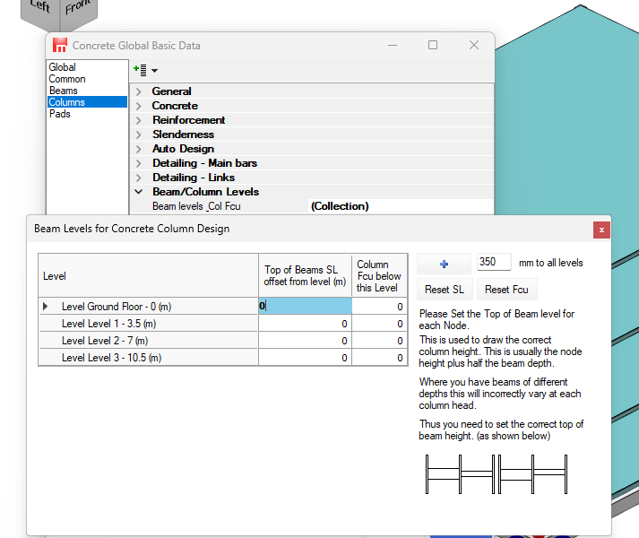The height and width of the screenshot is (538, 639).
Task: Click the Top of Beams SL offset column header
Action: 305,276
